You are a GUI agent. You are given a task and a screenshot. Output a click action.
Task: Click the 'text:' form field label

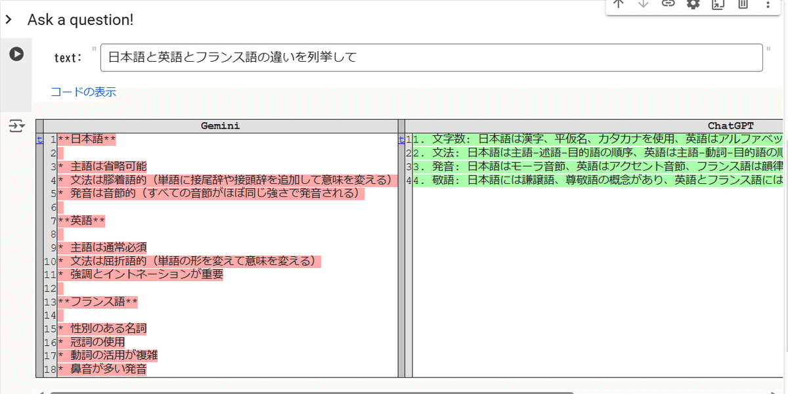[x=68, y=58]
